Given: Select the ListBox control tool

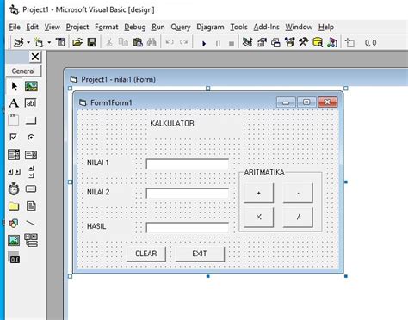Looking at the screenshot, I should point(31,155).
